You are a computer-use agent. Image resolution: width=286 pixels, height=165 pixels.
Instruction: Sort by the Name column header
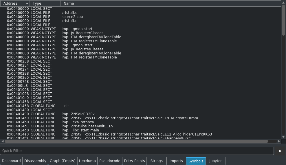coord(171,3)
